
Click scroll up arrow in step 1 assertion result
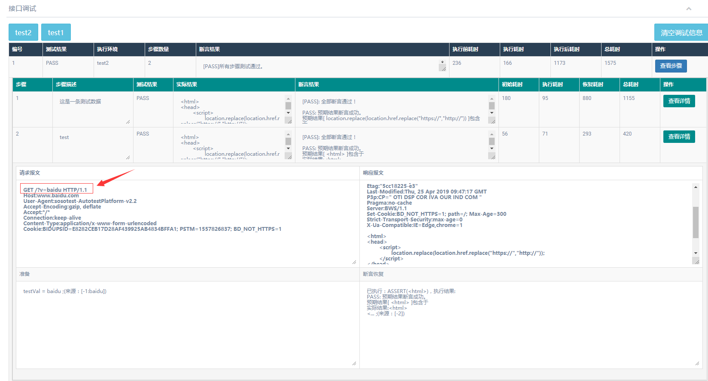tap(492, 98)
